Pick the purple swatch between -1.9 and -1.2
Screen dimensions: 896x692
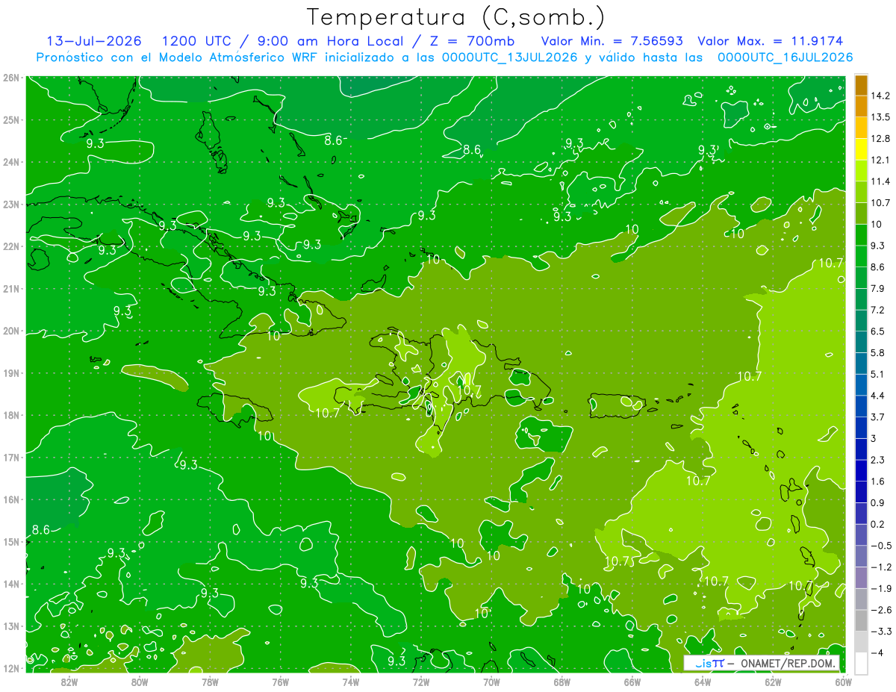point(861,577)
